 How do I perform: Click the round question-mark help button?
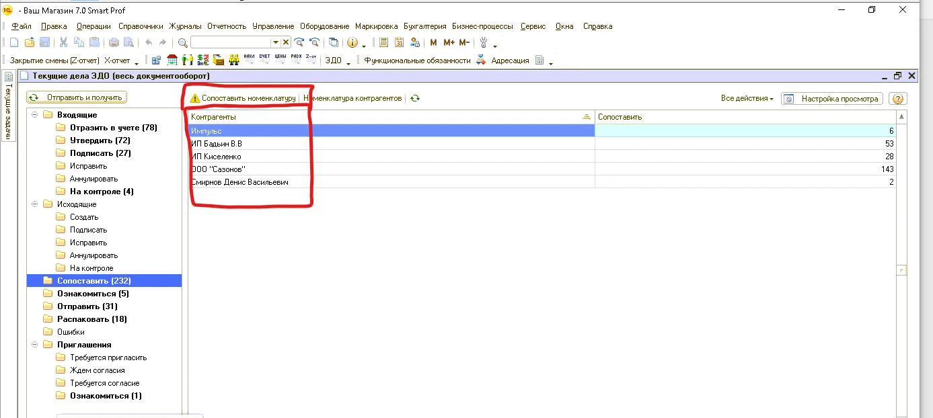[897, 99]
